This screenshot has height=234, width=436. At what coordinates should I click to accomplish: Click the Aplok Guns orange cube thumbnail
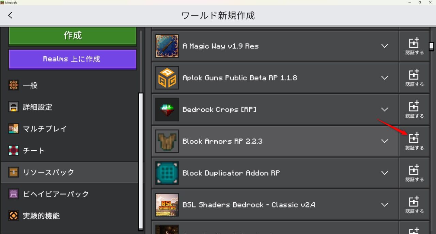(167, 78)
